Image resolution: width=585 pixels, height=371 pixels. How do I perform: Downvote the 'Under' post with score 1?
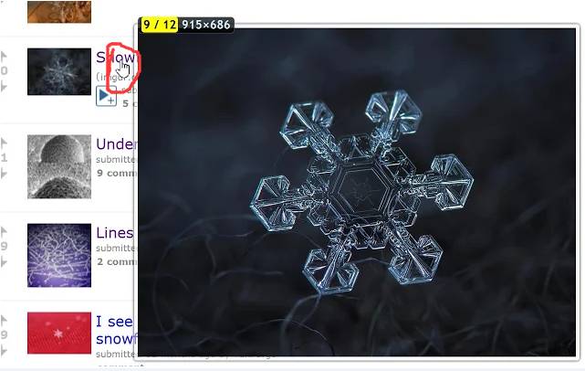[x=4, y=174]
